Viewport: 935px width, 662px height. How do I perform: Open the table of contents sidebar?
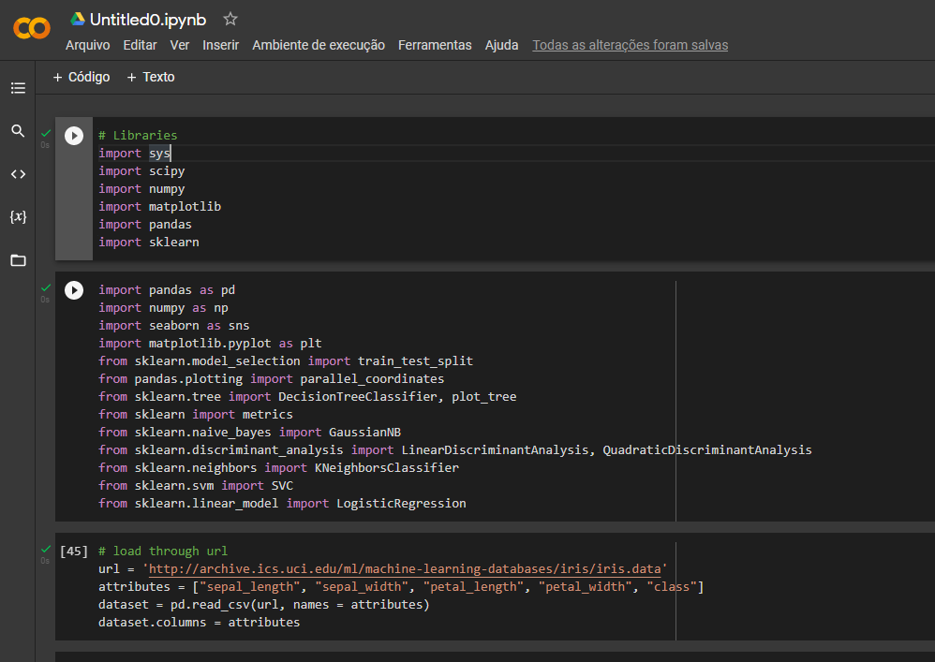click(17, 87)
